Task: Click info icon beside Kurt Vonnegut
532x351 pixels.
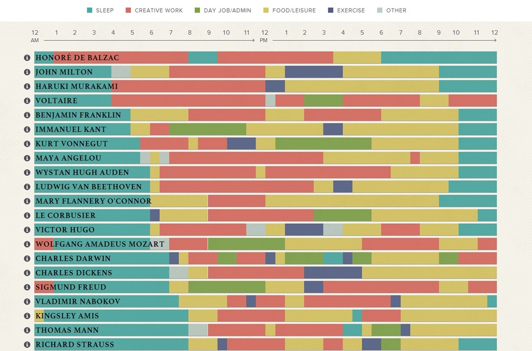Action: 27,144
